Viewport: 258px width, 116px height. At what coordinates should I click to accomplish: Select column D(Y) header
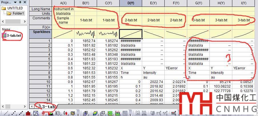point(130,3)
